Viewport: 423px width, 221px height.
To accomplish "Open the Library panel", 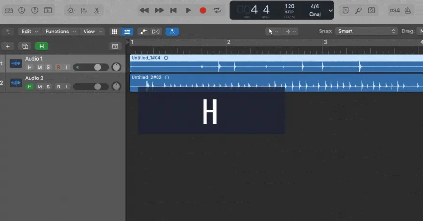I will [8, 10].
